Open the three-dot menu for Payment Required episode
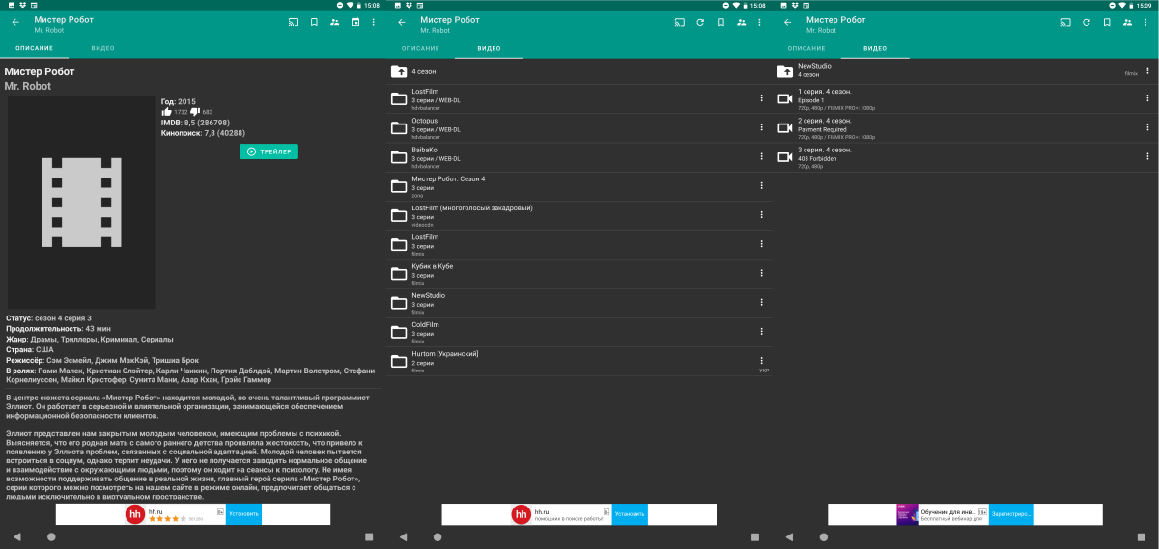Image resolution: width=1159 pixels, height=549 pixels. pyautogui.click(x=1147, y=126)
